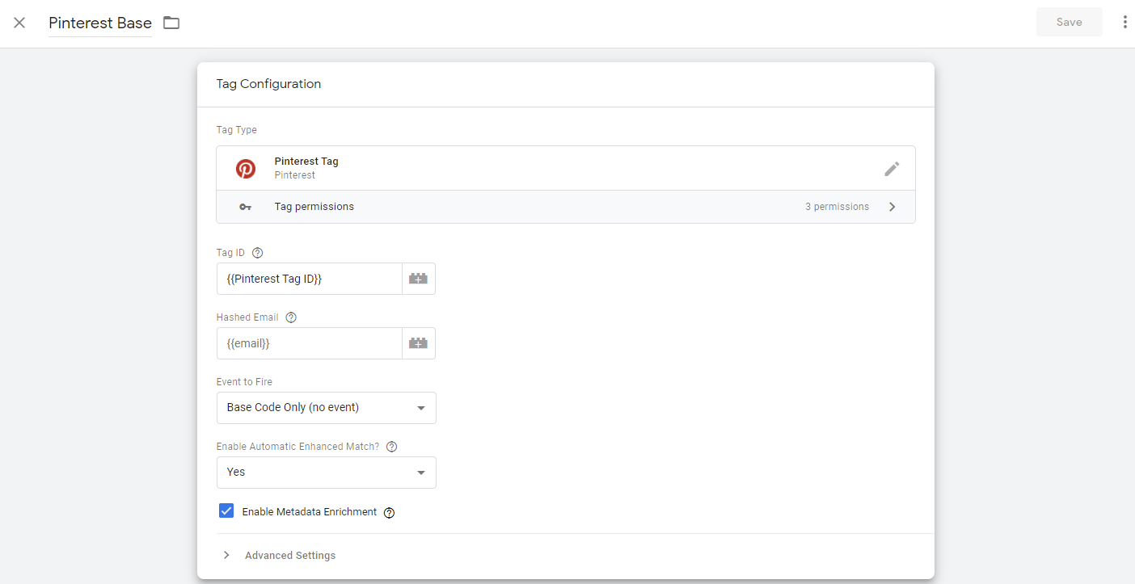
Task: Click the Save button
Action: coord(1069,23)
